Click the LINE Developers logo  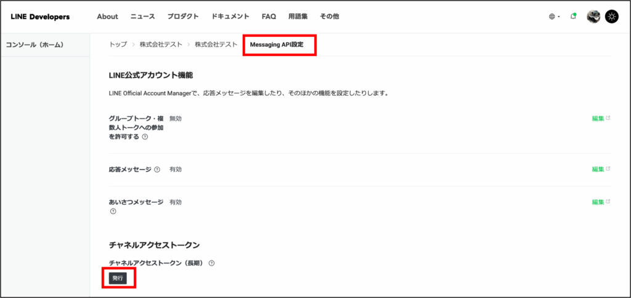click(40, 17)
